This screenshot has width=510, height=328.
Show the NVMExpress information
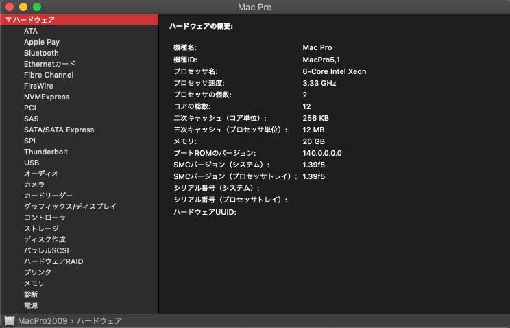tap(47, 97)
